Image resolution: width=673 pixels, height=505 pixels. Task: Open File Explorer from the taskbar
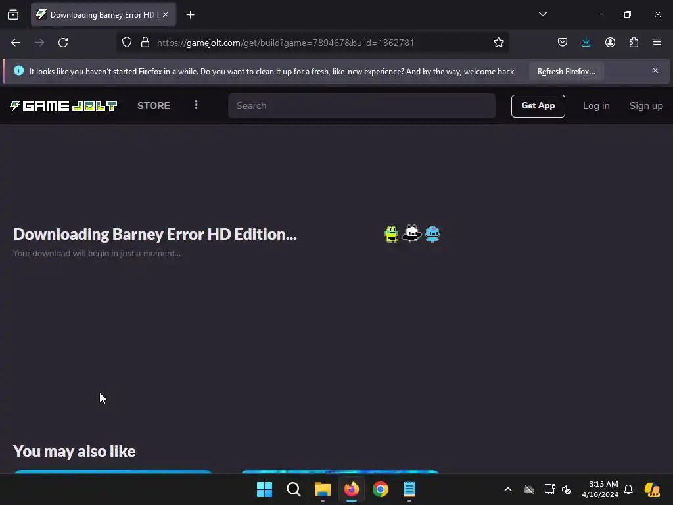point(322,489)
